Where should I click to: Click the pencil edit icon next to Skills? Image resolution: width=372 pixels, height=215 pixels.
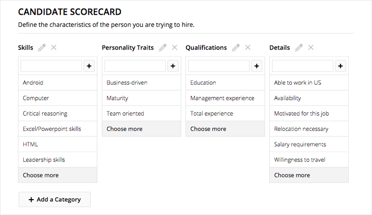coord(42,47)
